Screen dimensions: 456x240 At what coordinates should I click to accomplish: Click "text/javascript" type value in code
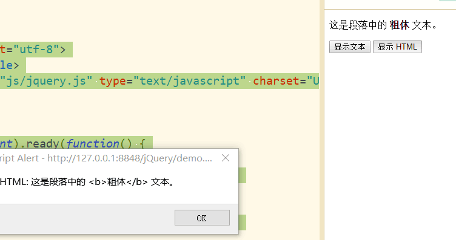[189, 81]
